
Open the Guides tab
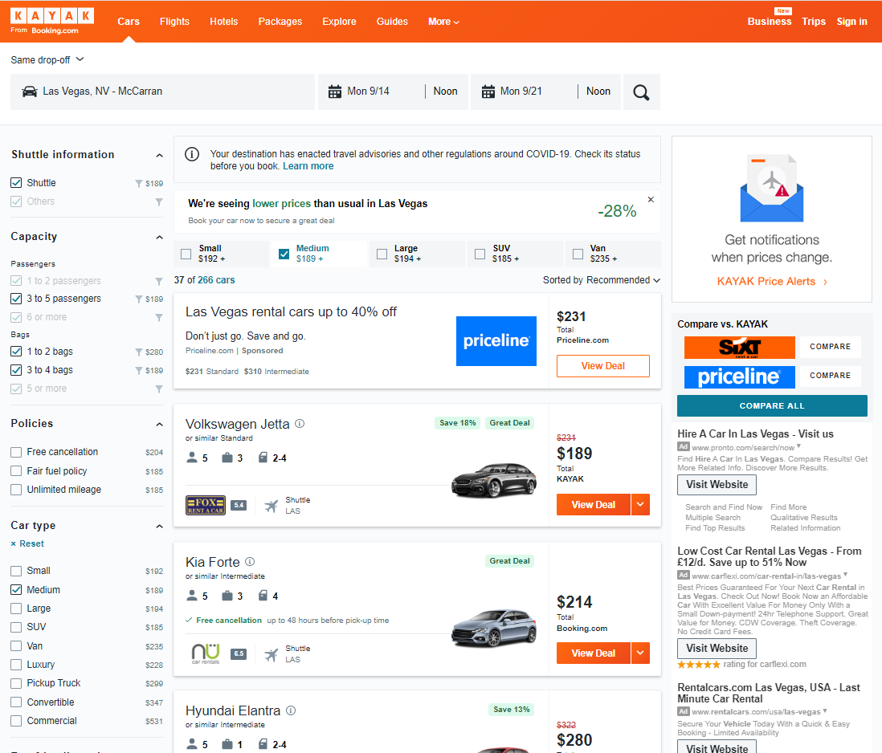392,22
